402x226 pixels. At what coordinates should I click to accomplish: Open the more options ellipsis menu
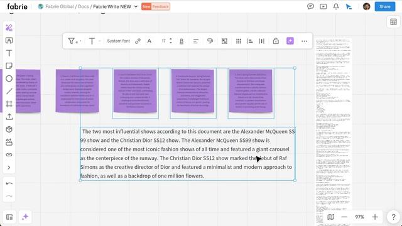coord(304,41)
